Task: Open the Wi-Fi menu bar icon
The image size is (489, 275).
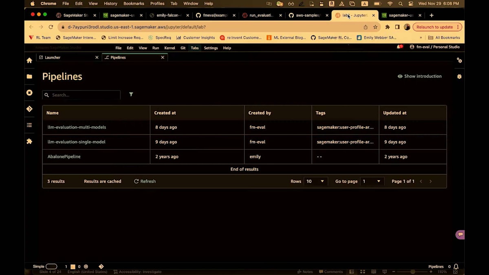Action: tap(390, 4)
